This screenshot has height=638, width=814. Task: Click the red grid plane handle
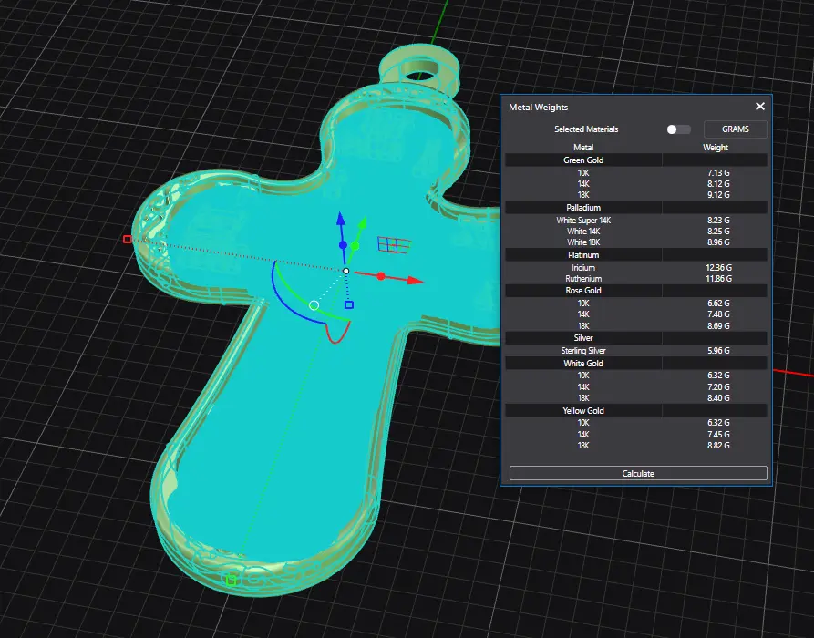pos(393,244)
